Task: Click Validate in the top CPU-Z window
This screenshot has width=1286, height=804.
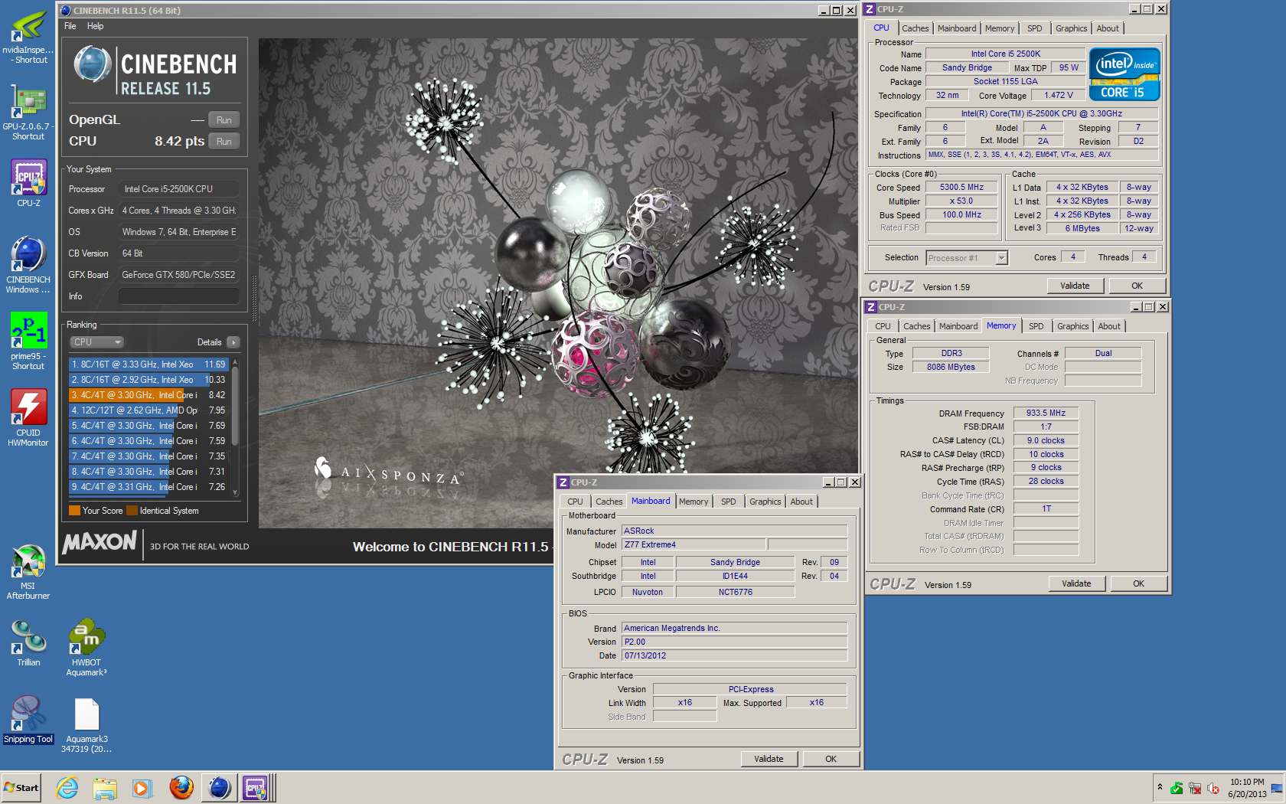Action: [1075, 286]
